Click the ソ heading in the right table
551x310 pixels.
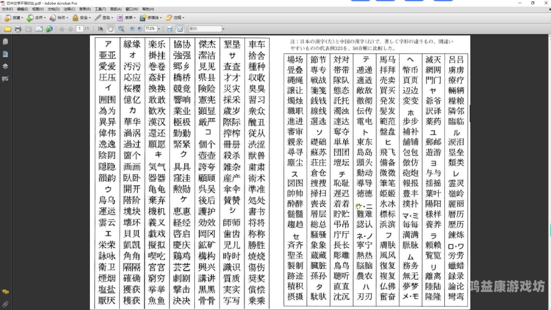click(x=319, y=132)
